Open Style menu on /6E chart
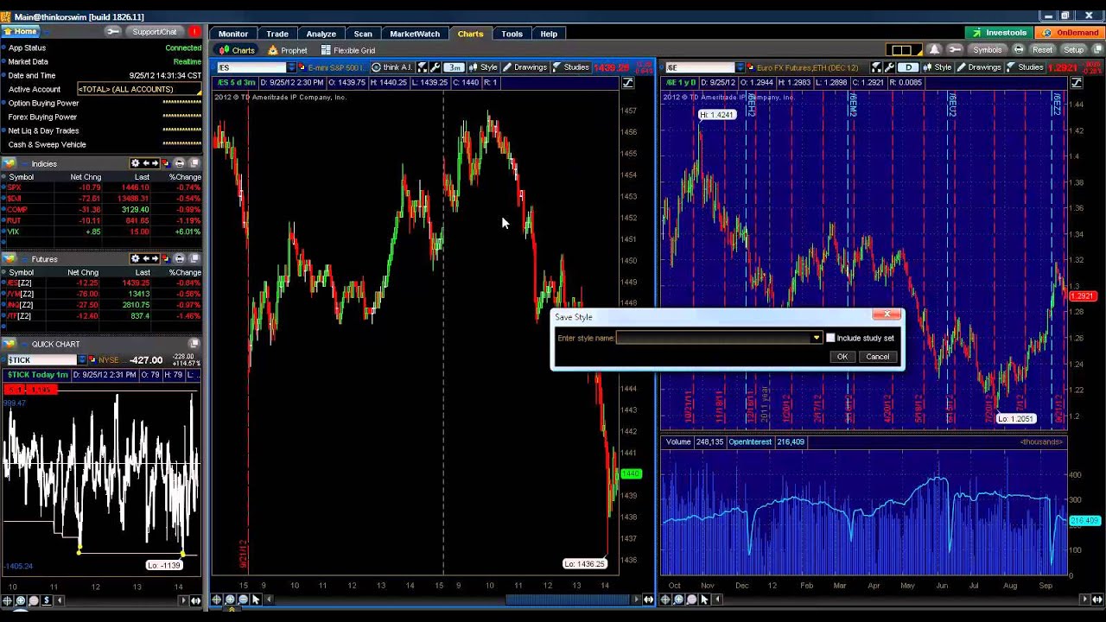Image resolution: width=1106 pixels, height=622 pixels. [938, 67]
